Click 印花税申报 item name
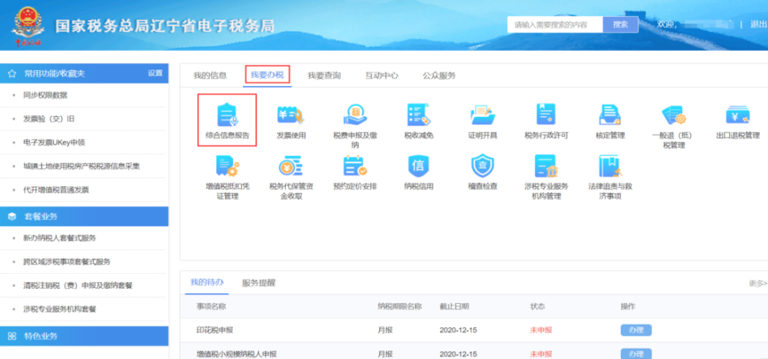Image resolution: width=768 pixels, height=359 pixels. point(215,330)
